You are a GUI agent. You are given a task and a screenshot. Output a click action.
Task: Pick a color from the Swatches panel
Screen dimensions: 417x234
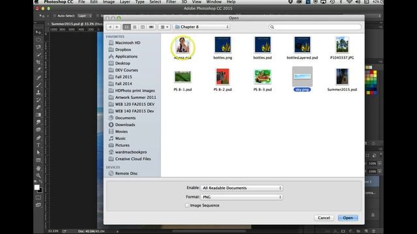[x=371, y=79]
